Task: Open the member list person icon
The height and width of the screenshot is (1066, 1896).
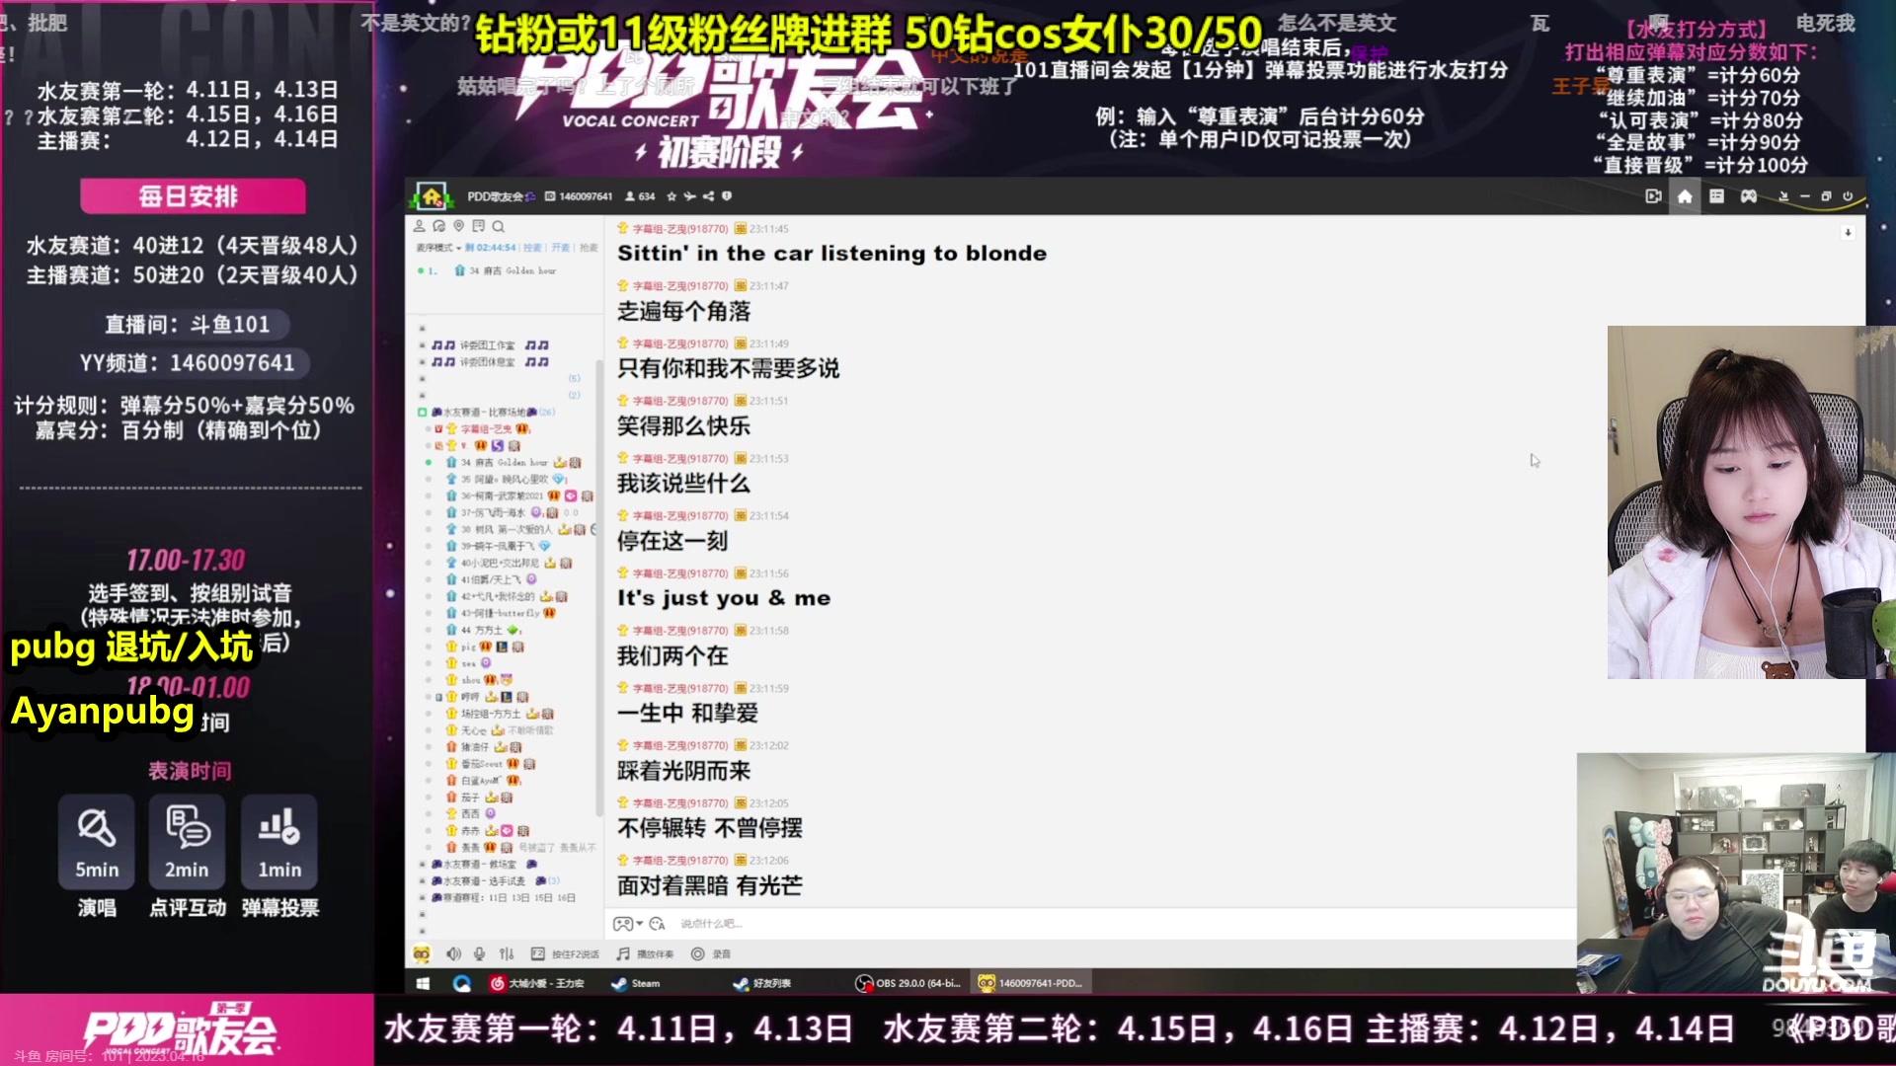Action: pyautogui.click(x=419, y=226)
